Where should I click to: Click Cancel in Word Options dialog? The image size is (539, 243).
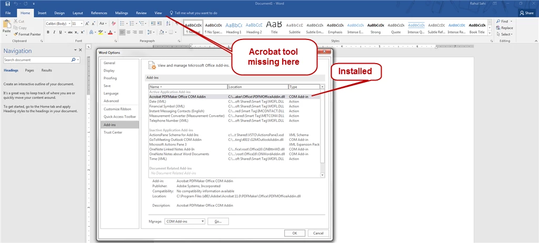pyautogui.click(x=318, y=233)
